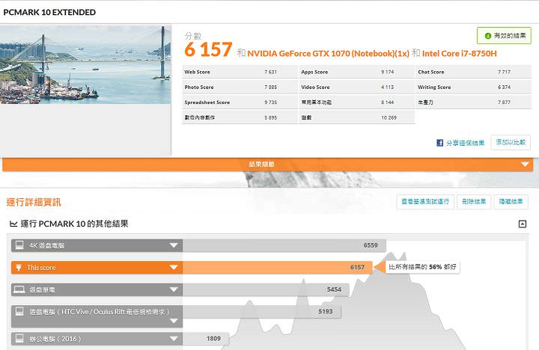Click the laptop icon on 4K 遊戲電腦 row
Screen dimensions: 539x350
click(x=18, y=245)
